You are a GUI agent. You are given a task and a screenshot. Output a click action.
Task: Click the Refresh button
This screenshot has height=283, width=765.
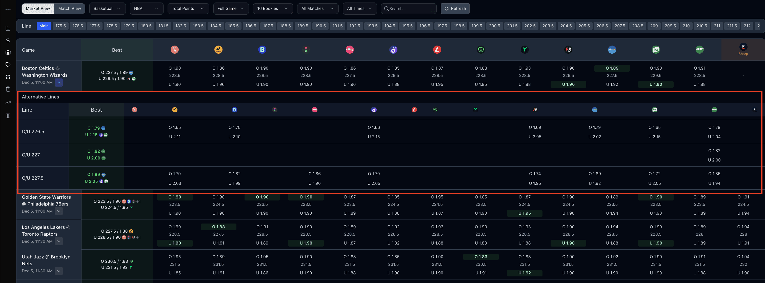point(455,8)
